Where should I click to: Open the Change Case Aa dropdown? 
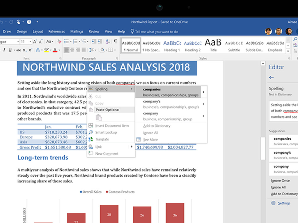49,41
